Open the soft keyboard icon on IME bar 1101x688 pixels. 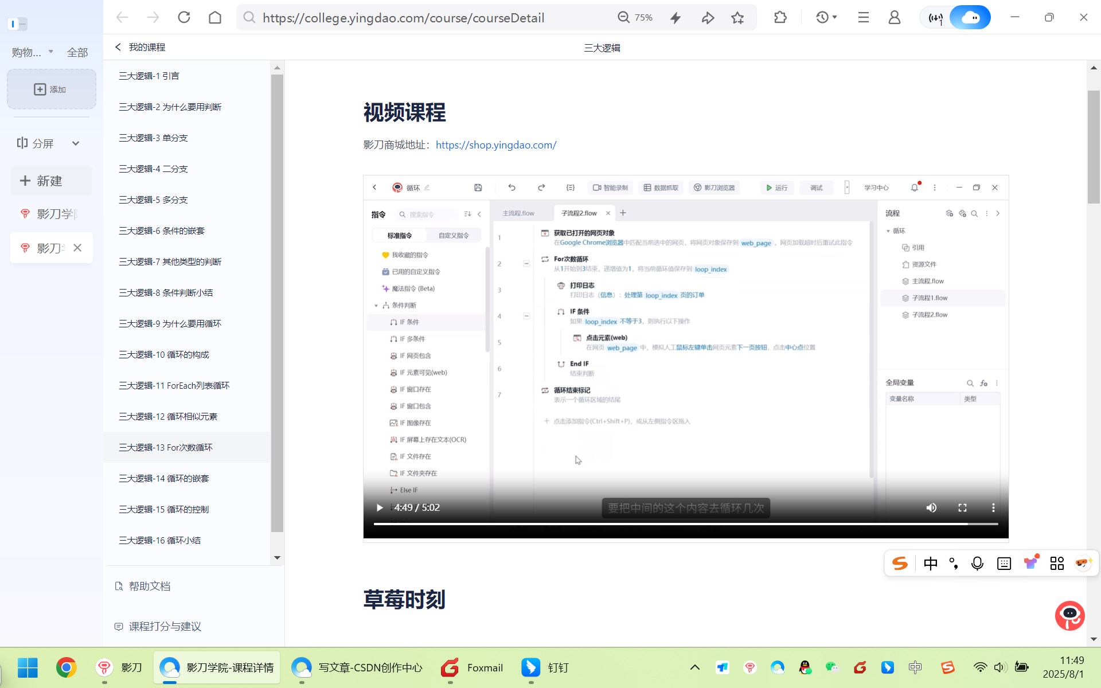tap(1004, 564)
